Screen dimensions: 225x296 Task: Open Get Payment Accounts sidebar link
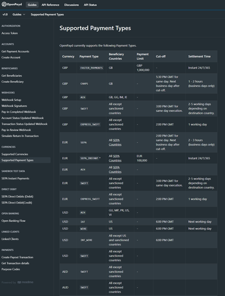(15, 52)
